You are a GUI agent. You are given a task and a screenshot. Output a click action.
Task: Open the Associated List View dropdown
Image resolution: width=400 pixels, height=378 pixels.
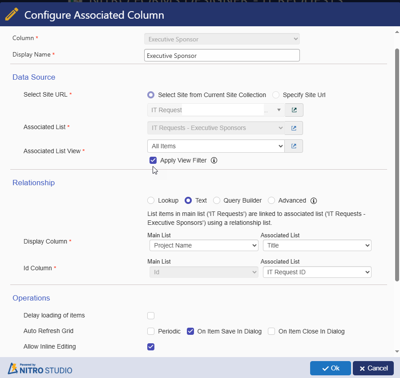pyautogui.click(x=216, y=146)
